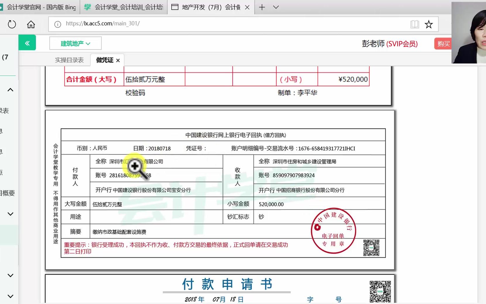Click the Home icon in the browser toolbar
Image resolution: width=486 pixels, height=304 pixels.
31,24
